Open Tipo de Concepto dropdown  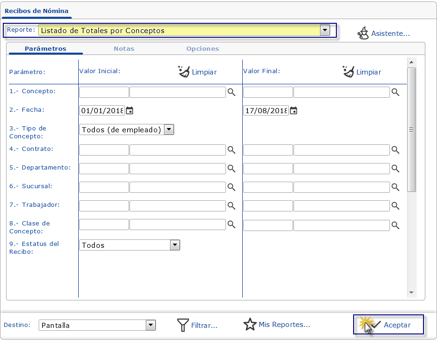pyautogui.click(x=169, y=129)
